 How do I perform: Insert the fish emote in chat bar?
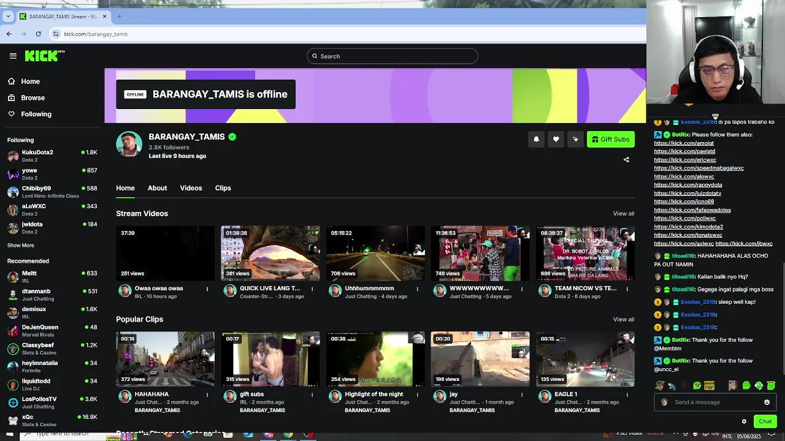(x=672, y=386)
